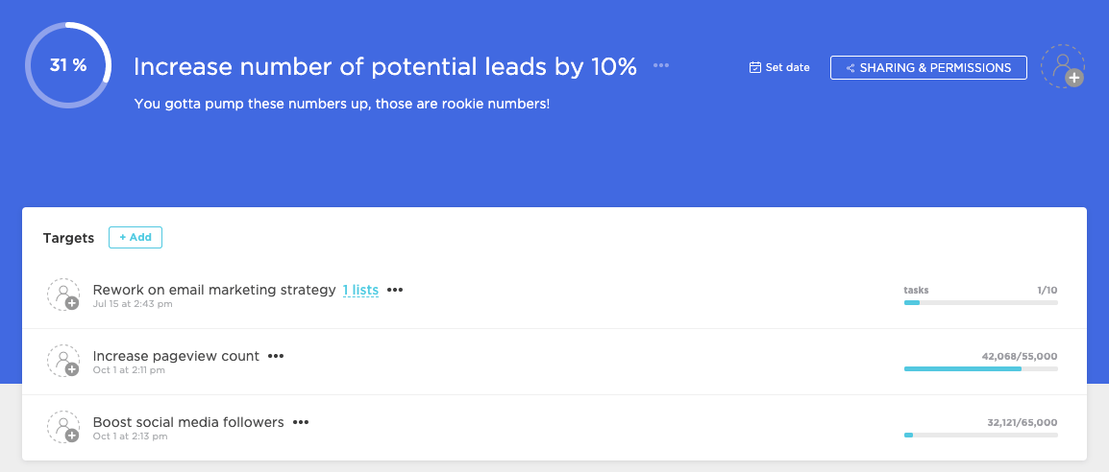Click the goal owner avatar icon

click(1062, 66)
